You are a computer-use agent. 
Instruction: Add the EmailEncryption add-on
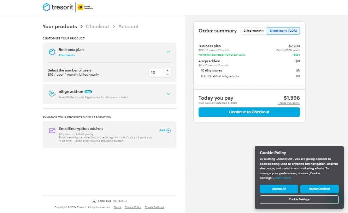click(x=165, y=131)
